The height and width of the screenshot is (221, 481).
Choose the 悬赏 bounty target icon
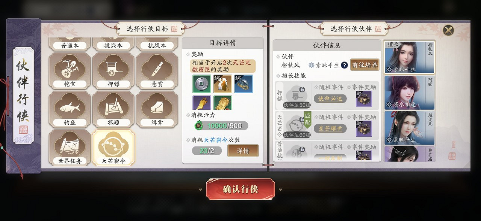coord(157,71)
